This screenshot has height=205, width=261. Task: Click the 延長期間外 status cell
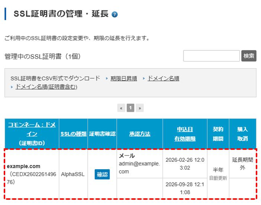pos(242,164)
